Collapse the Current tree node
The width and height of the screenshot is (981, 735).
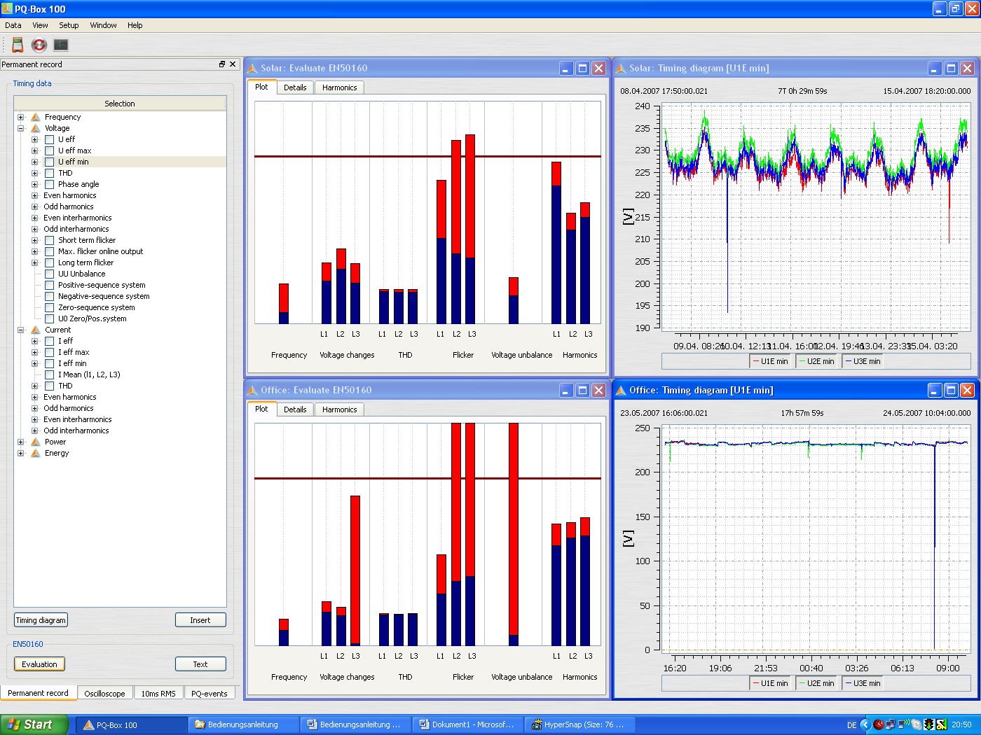pos(20,330)
